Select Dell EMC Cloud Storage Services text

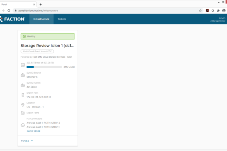click(53, 57)
